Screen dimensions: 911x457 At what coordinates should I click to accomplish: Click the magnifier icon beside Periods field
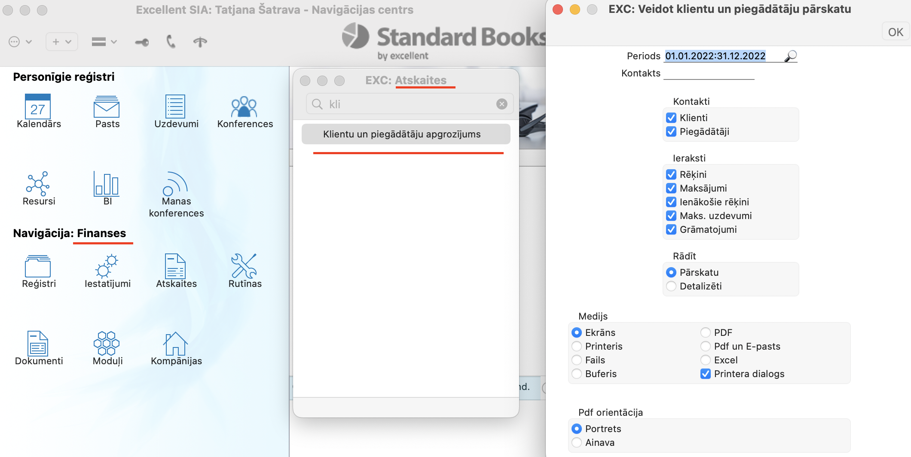pos(790,56)
